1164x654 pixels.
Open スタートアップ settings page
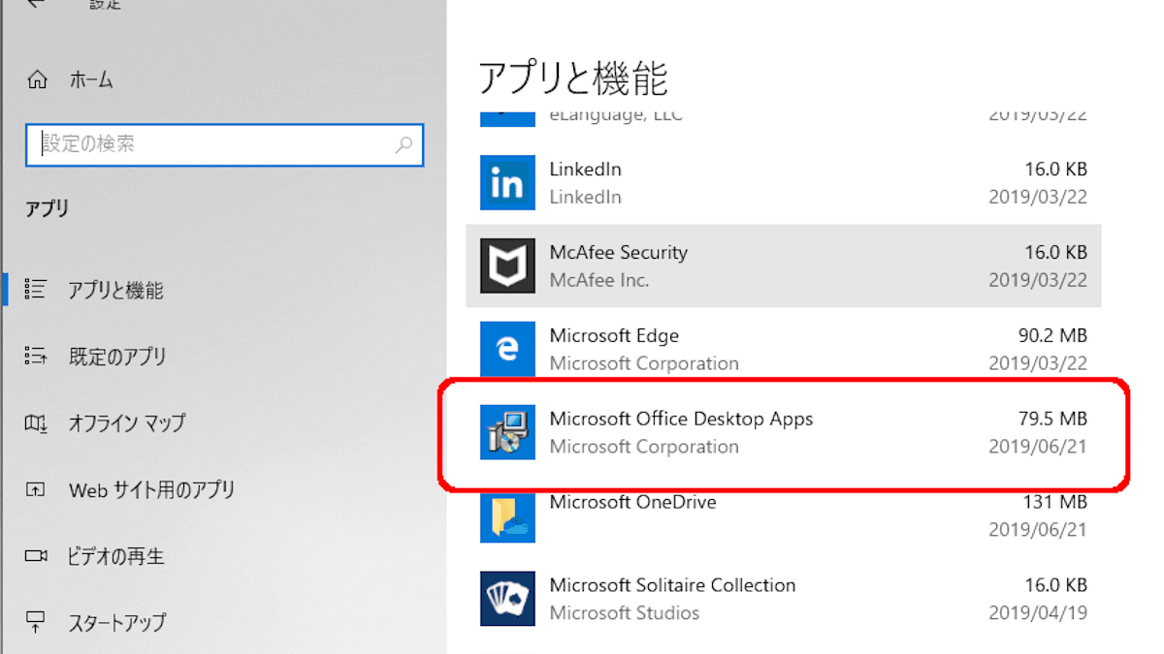(x=116, y=622)
